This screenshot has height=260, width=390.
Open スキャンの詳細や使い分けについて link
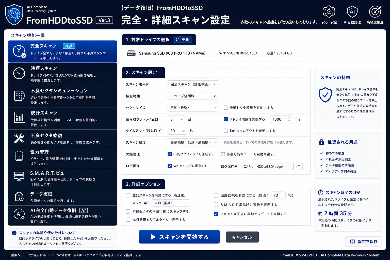47,233
